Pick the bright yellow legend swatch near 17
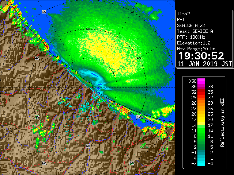This screenshot has height=175, width=234. (x=201, y=120)
